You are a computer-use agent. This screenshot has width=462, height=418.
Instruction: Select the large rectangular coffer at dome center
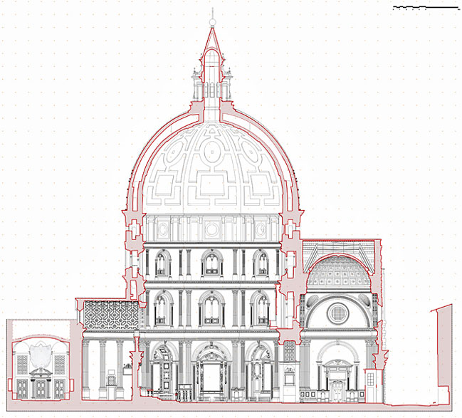[212, 184]
